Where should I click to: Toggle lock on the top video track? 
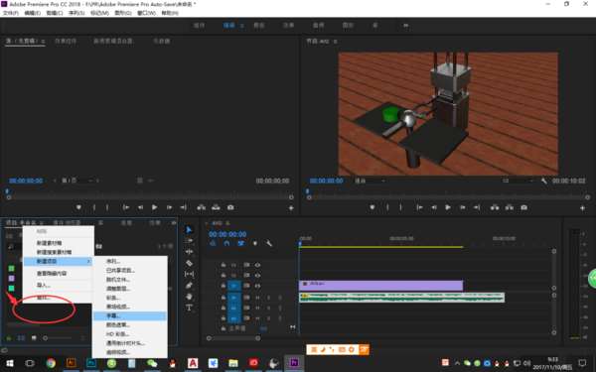223,265
